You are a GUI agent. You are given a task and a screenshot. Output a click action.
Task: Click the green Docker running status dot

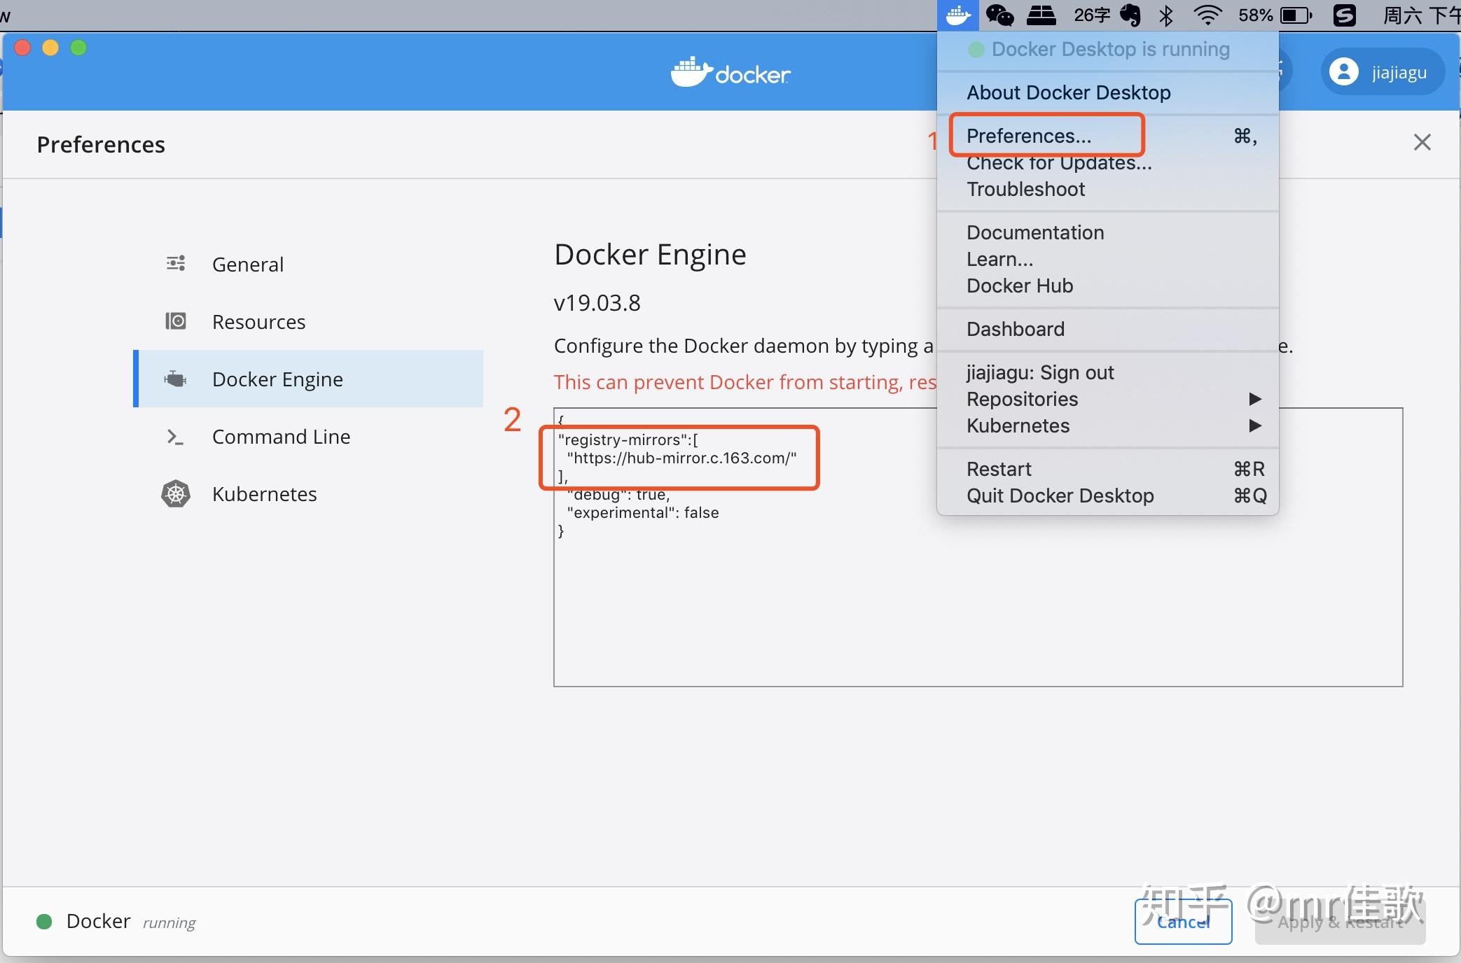point(45,922)
